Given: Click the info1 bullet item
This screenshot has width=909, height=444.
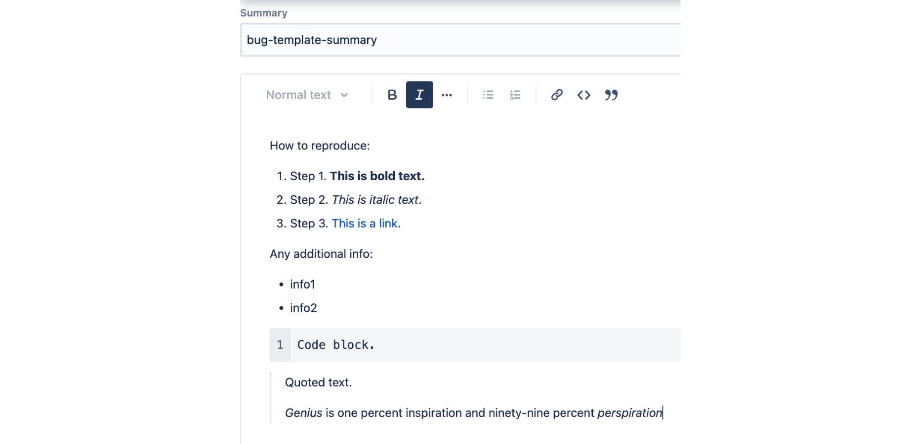Looking at the screenshot, I should pyautogui.click(x=302, y=284).
